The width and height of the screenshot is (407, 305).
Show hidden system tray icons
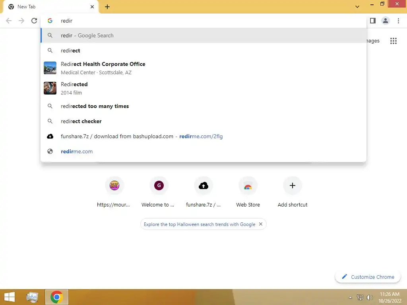350,297
